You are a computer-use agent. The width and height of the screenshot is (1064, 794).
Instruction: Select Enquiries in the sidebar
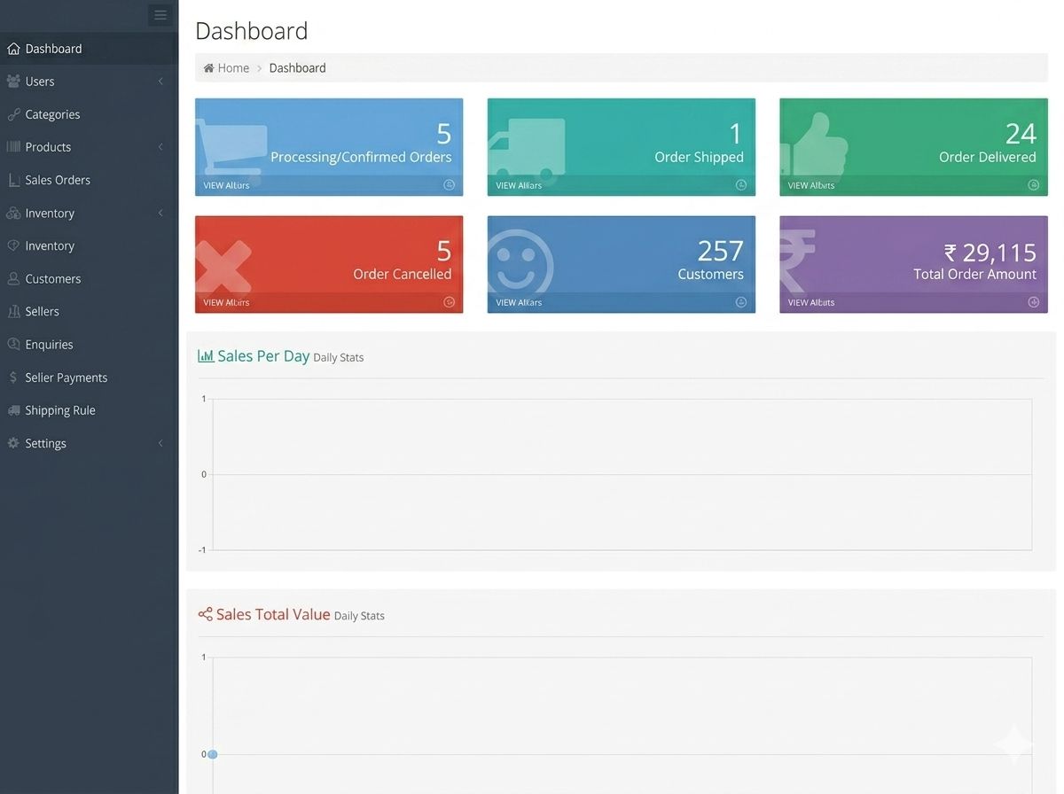[49, 345]
